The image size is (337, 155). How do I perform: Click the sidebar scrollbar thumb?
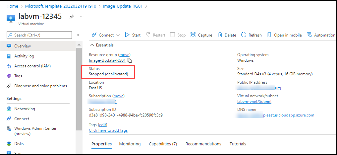pyautogui.click(x=79, y=89)
